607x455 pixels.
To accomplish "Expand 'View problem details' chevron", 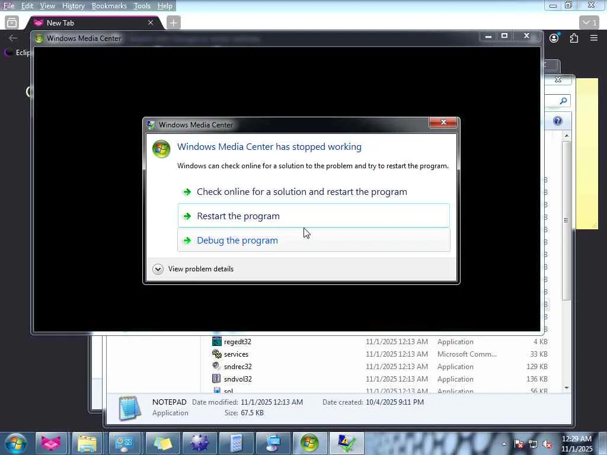I will pyautogui.click(x=158, y=269).
